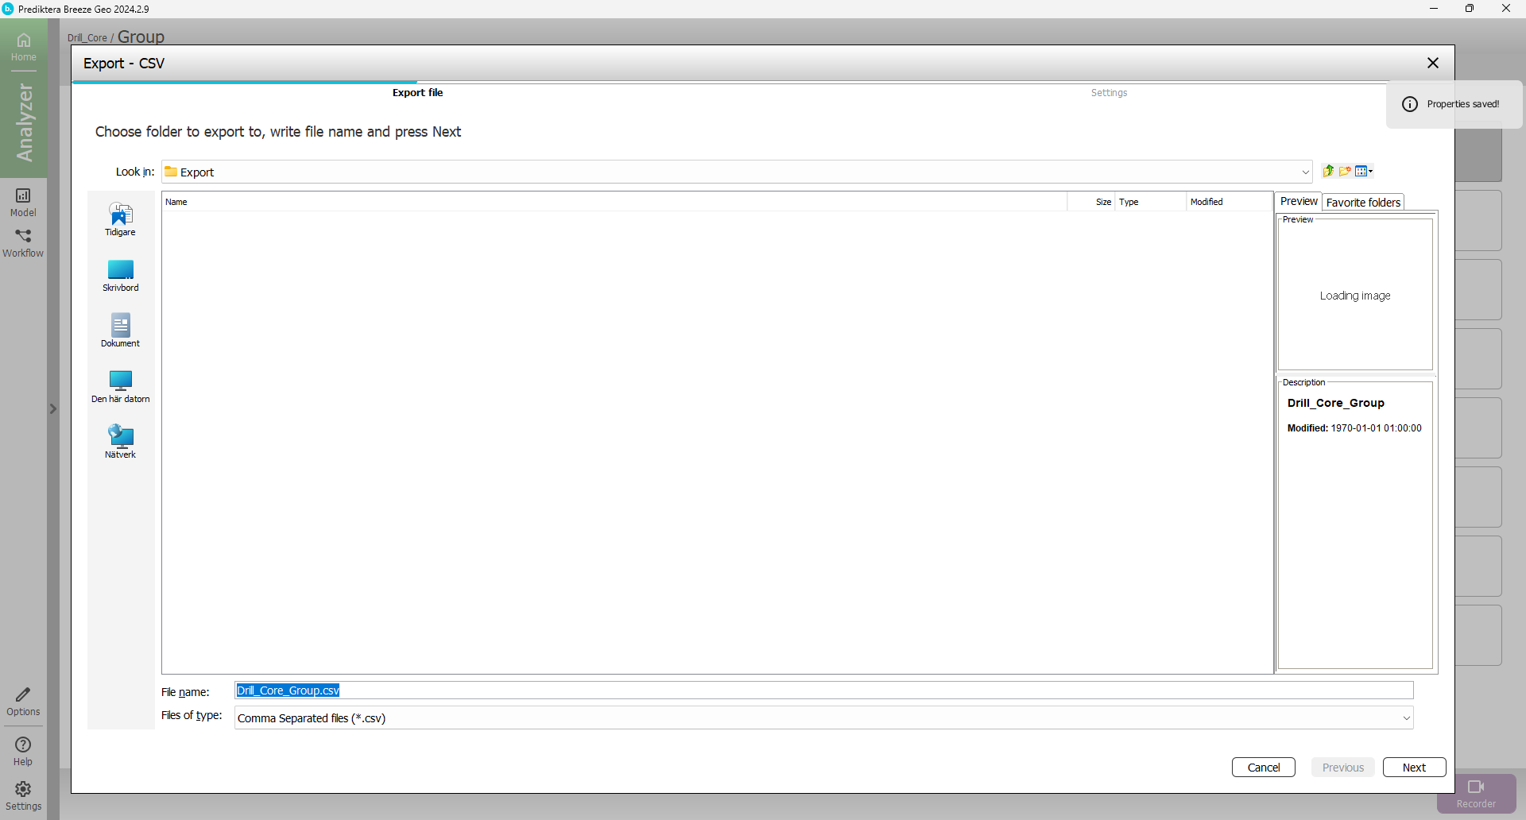Sort files by the Modified column
This screenshot has width=1526, height=820.
coord(1228,202)
